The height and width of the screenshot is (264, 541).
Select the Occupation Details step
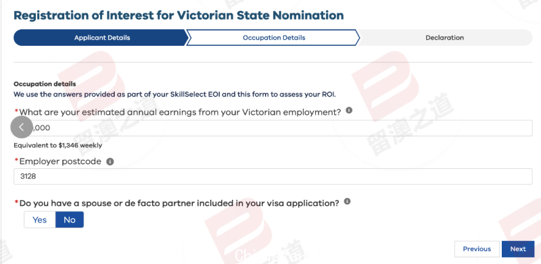pos(274,38)
